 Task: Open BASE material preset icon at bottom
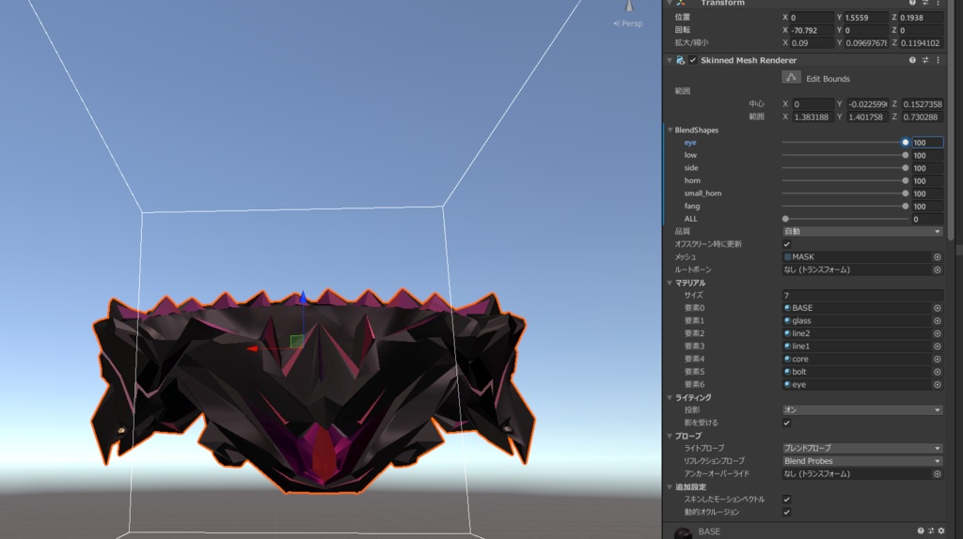(x=931, y=531)
